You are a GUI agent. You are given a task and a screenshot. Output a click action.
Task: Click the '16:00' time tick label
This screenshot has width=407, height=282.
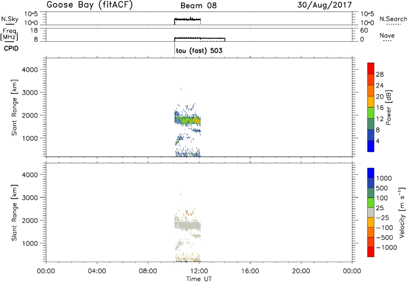coord(250,271)
